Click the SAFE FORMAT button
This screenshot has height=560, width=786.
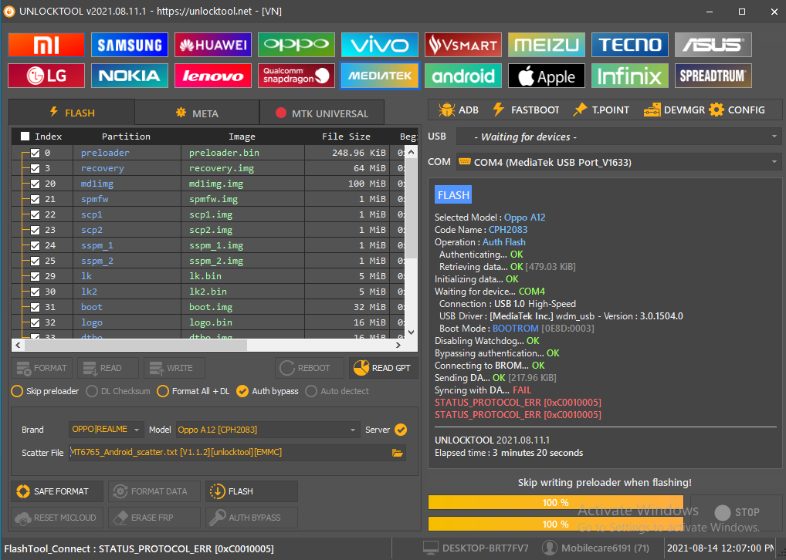click(57, 491)
